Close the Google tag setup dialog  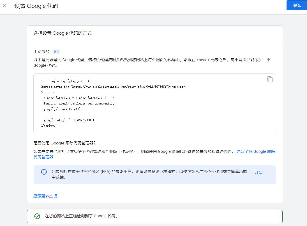pyautogui.click(x=4, y=6)
